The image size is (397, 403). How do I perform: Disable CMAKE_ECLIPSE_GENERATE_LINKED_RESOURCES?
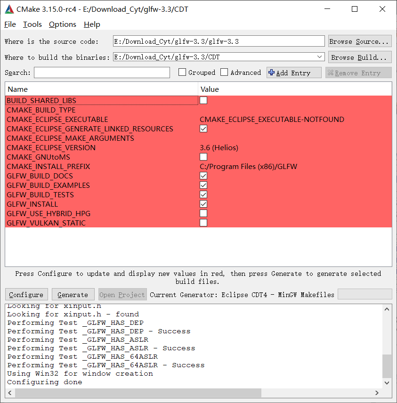[203, 129]
